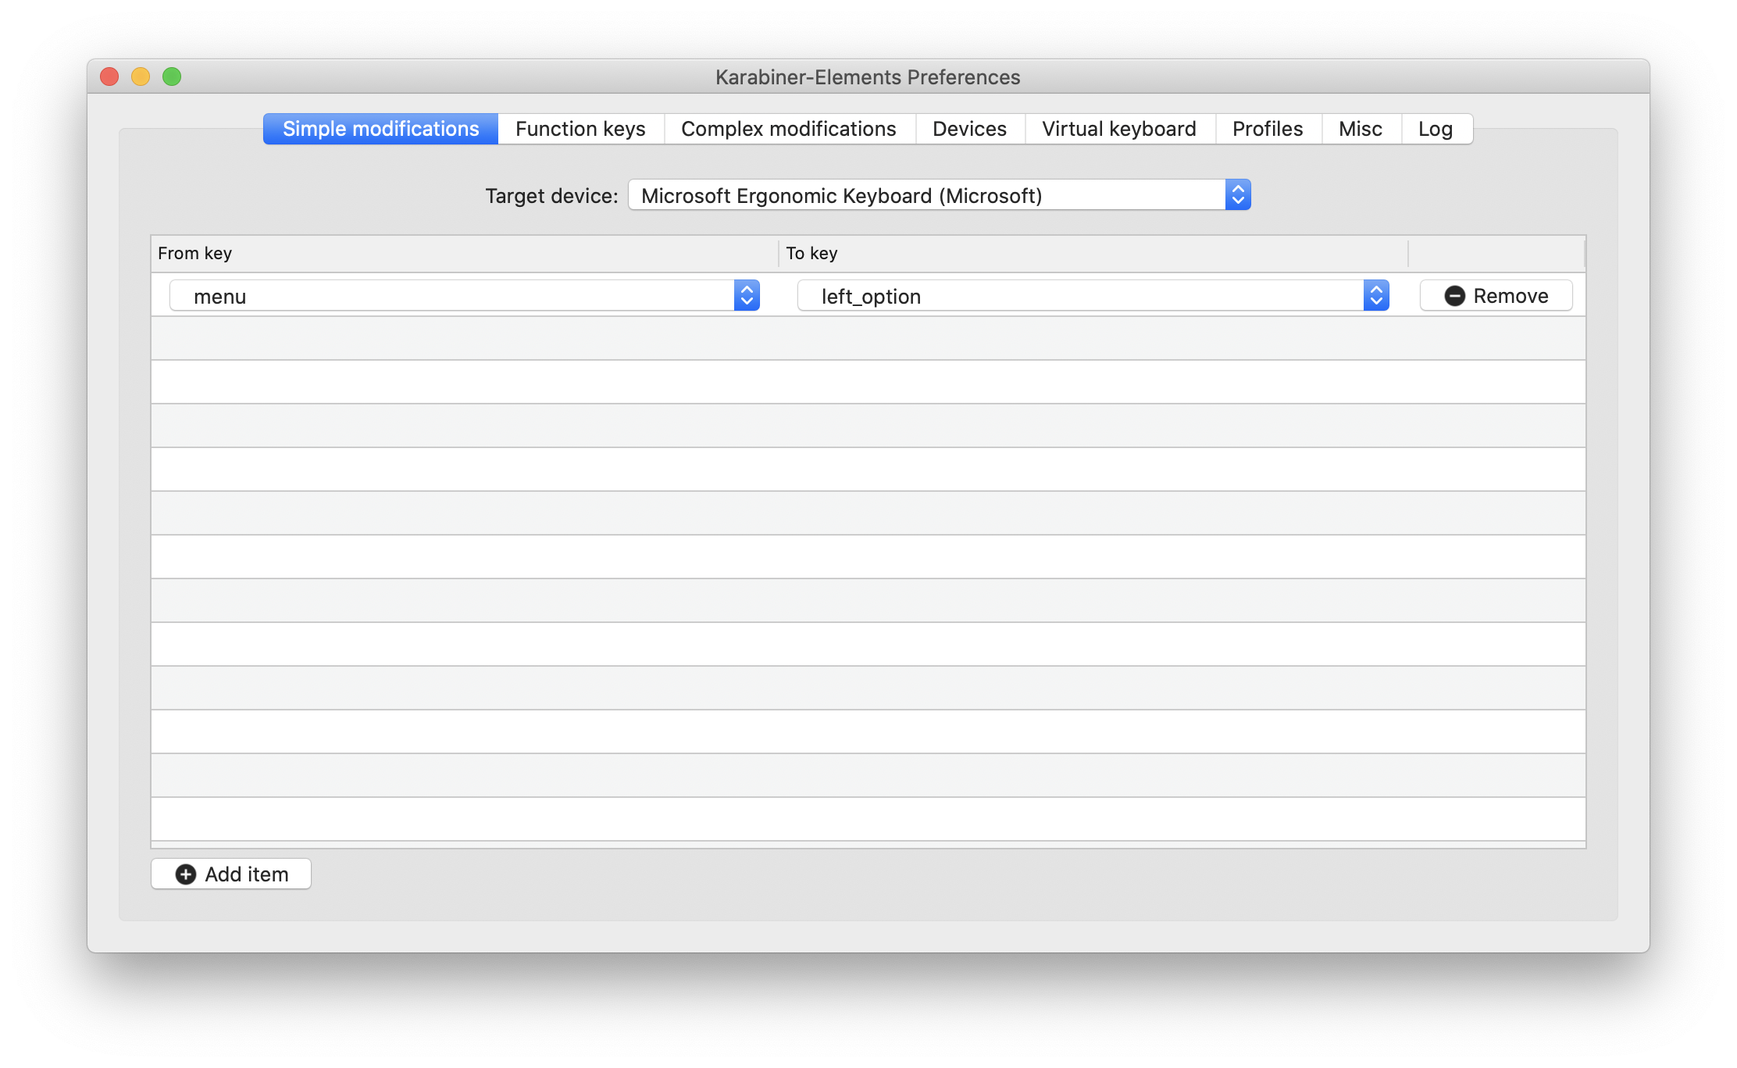Click the first empty table row
Image resolution: width=1737 pixels, height=1068 pixels.
point(867,338)
